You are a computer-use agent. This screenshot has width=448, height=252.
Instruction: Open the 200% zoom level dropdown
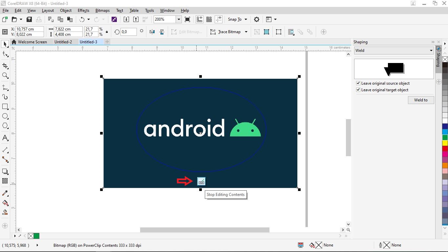coord(179,19)
